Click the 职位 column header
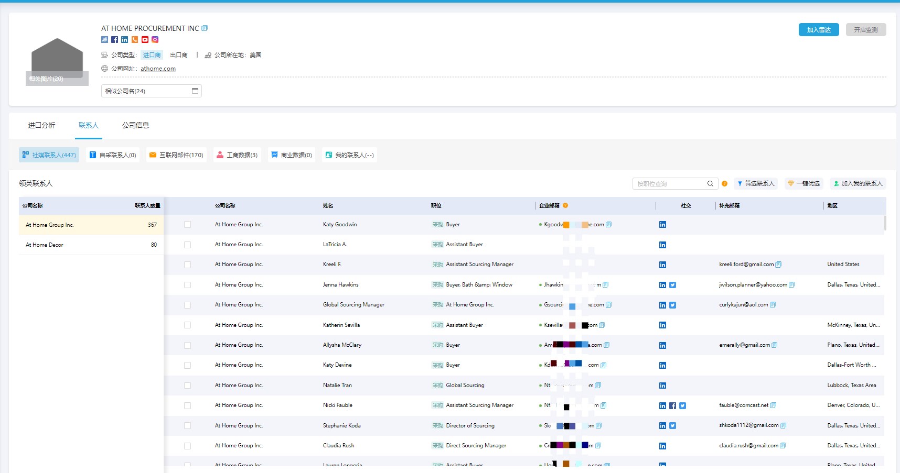 (436, 206)
